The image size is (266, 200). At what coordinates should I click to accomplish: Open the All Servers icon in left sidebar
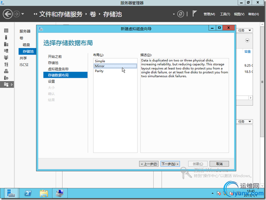tap(6, 44)
